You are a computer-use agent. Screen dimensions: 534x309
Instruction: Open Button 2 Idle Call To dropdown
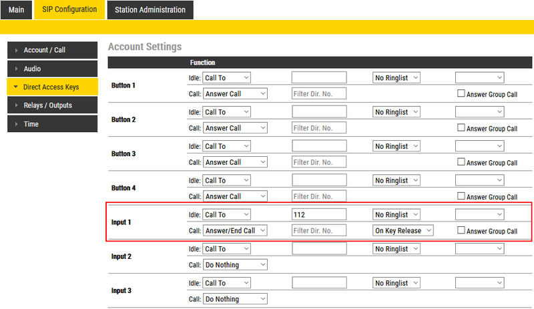point(227,112)
